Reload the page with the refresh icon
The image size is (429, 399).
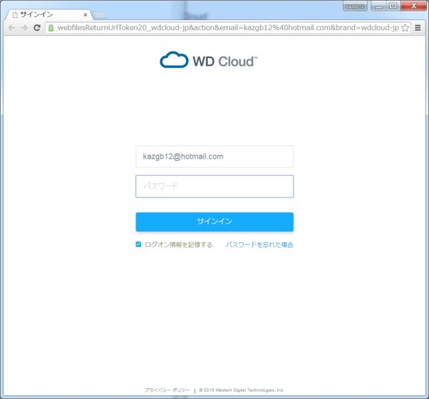click(37, 27)
